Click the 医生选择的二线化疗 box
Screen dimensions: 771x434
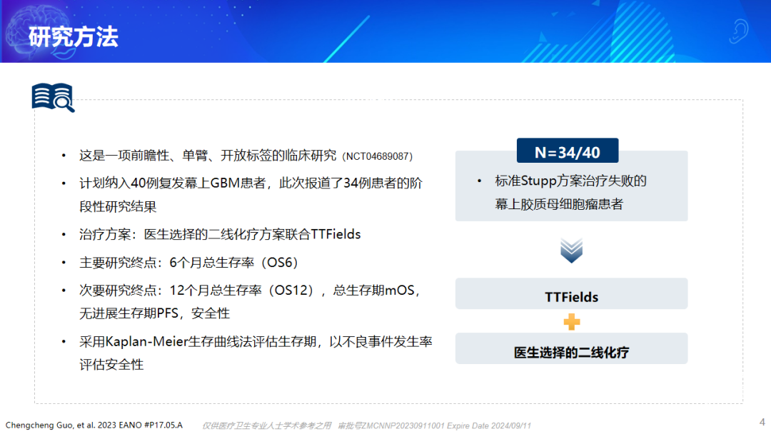click(x=571, y=348)
